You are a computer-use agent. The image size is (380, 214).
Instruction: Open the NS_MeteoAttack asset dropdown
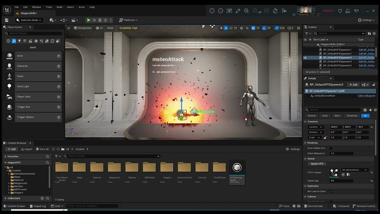click(x=354, y=170)
